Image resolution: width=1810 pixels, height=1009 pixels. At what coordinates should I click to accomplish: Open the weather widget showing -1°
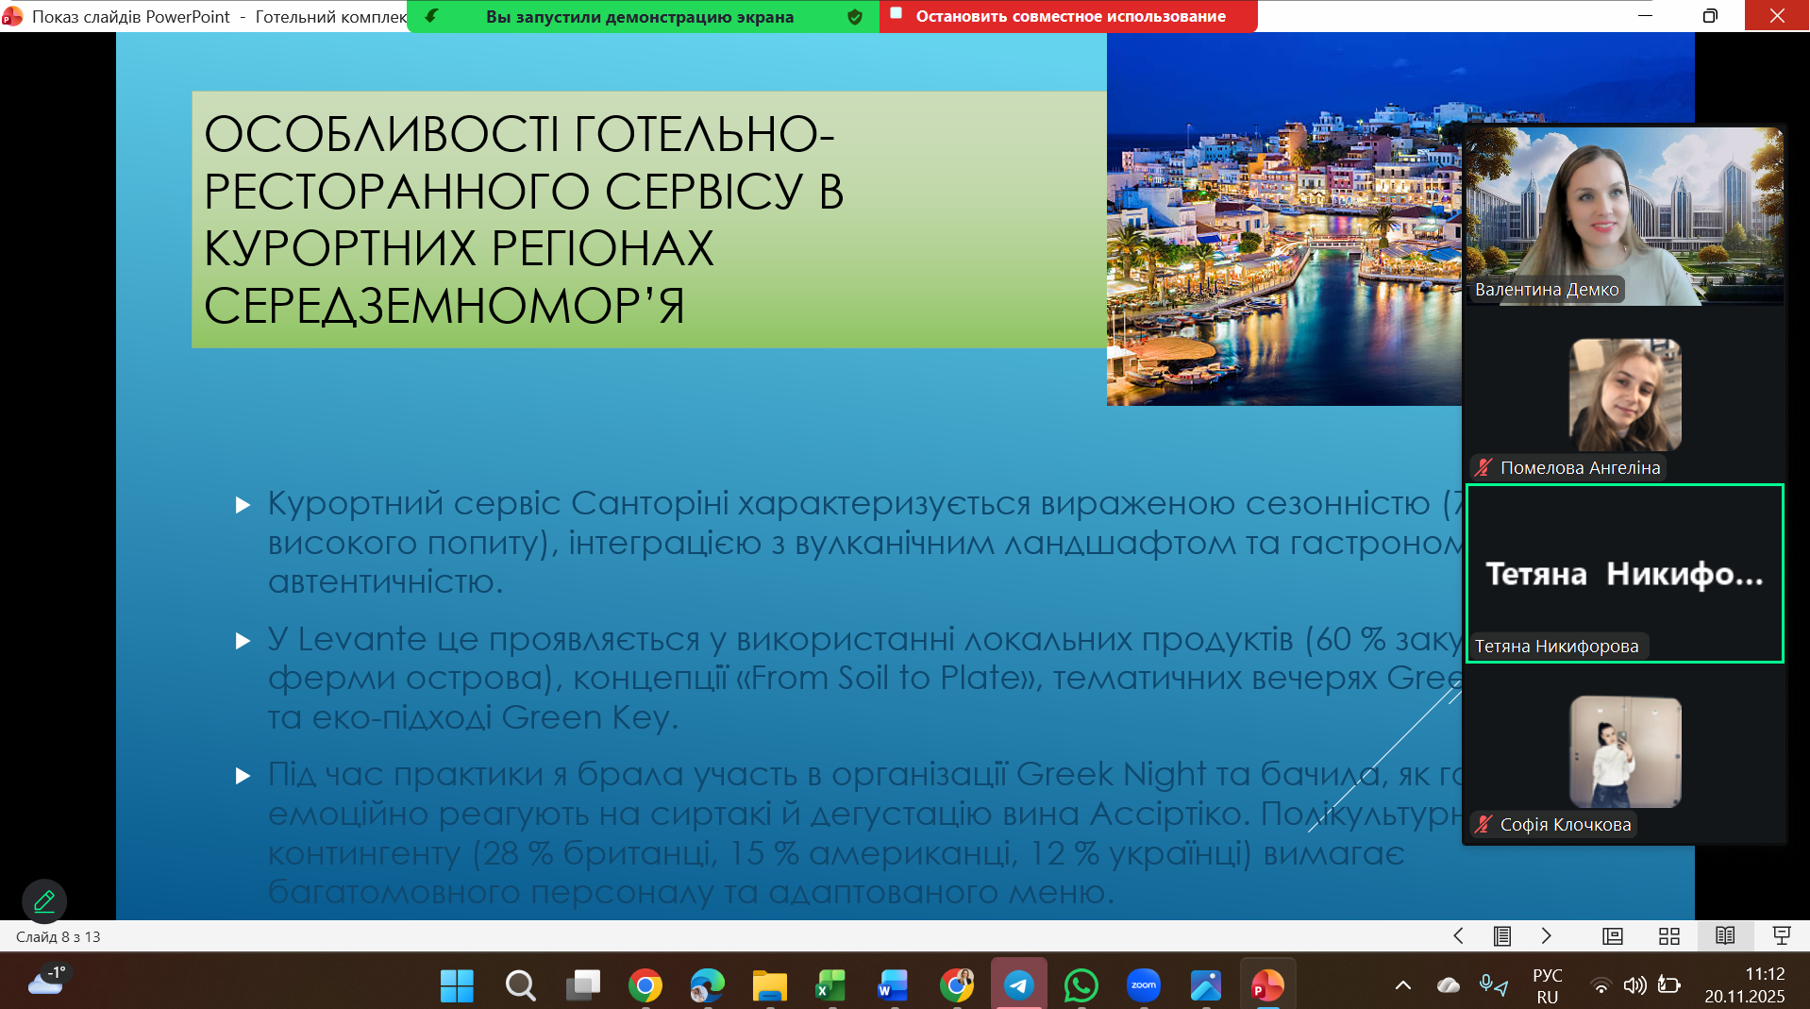click(x=47, y=982)
